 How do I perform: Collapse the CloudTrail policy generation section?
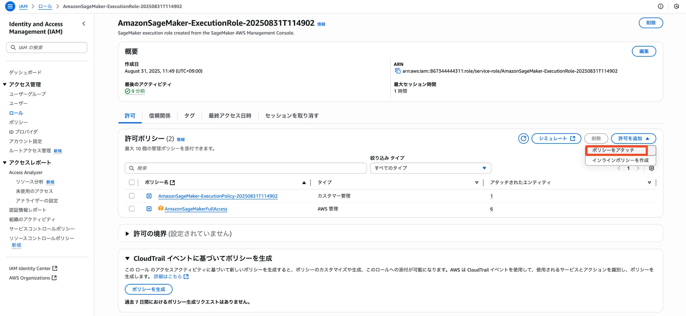pyautogui.click(x=127, y=258)
